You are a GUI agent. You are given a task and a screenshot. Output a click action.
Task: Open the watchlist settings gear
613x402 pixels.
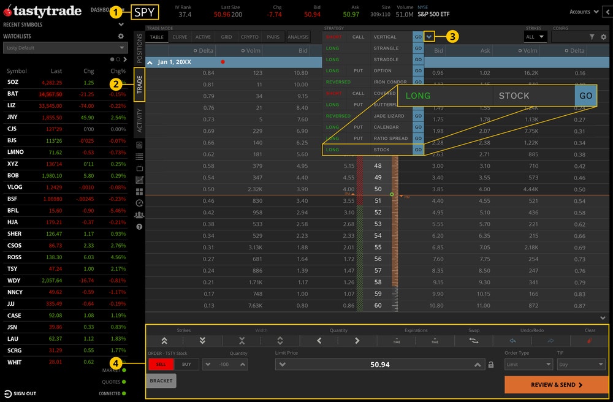pos(121,36)
